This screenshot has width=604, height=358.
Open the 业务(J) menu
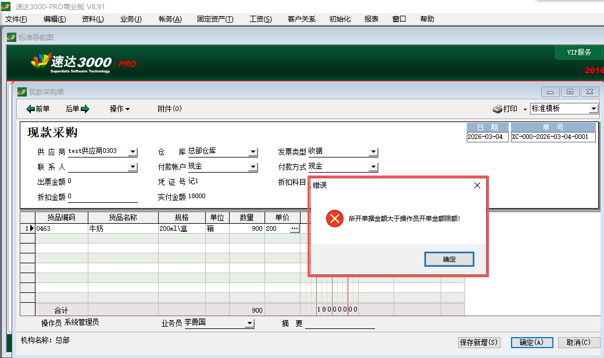pyautogui.click(x=131, y=19)
